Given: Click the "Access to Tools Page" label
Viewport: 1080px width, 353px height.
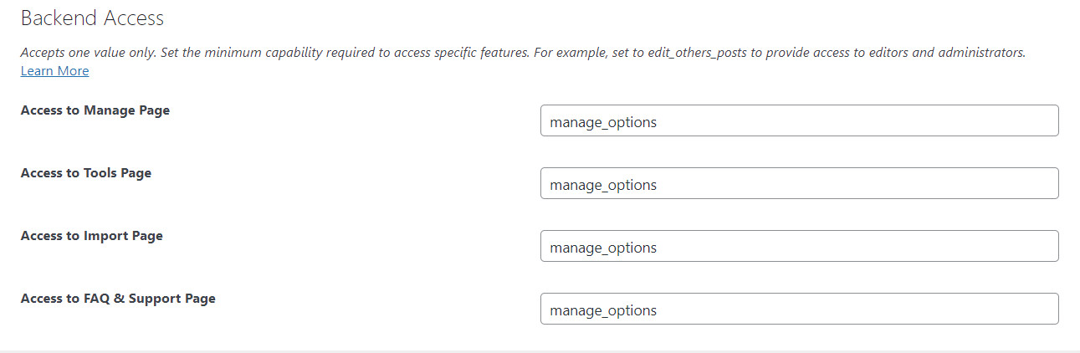Looking at the screenshot, I should point(86,173).
